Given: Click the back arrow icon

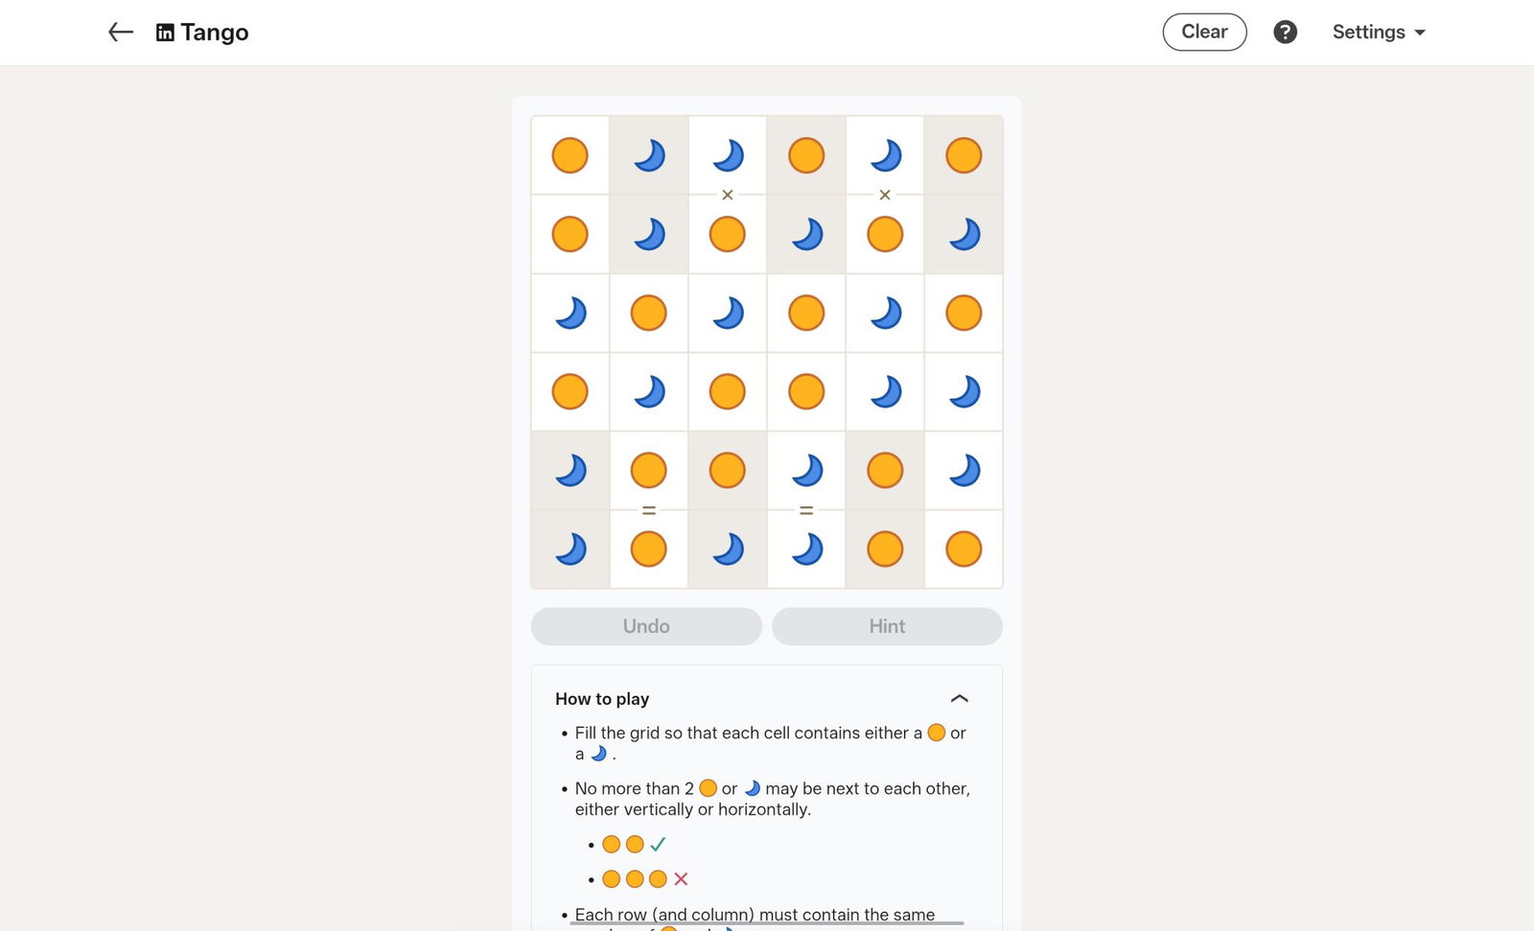Looking at the screenshot, I should click(120, 33).
